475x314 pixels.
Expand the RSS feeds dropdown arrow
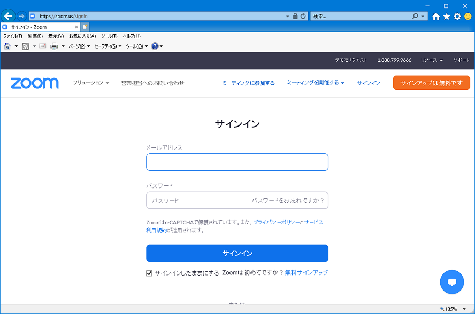tap(34, 46)
